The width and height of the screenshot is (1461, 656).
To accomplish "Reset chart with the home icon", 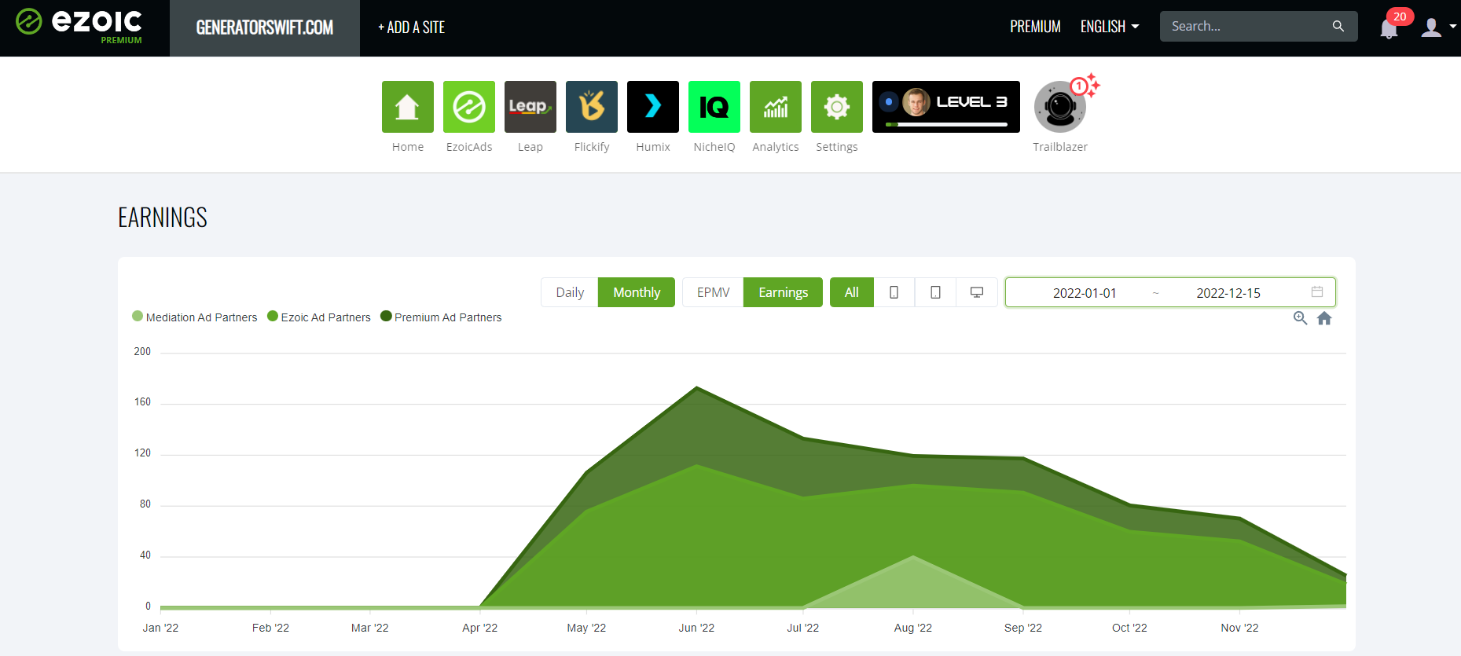I will [1324, 318].
